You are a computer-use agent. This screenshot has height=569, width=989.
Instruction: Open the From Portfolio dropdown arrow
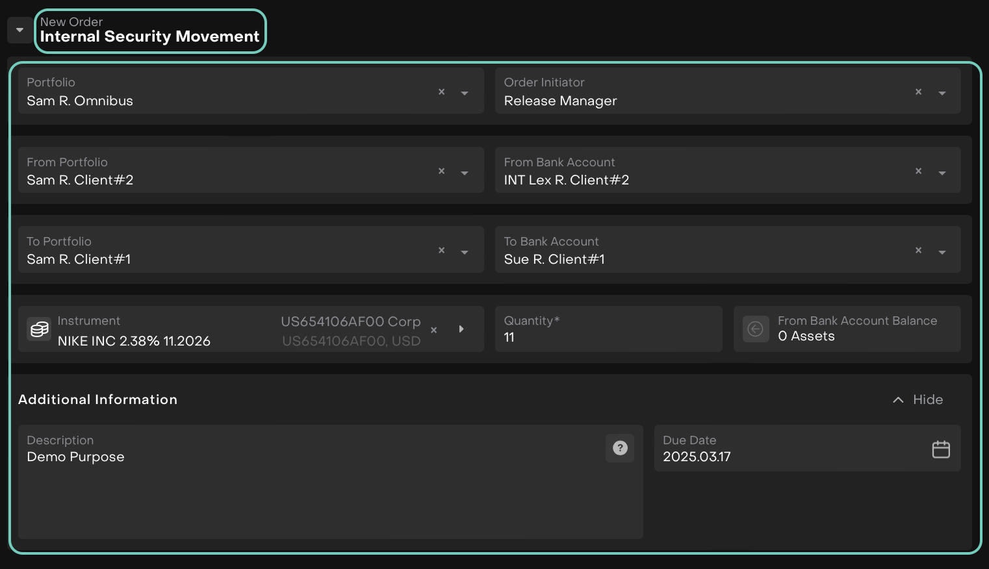click(x=465, y=173)
